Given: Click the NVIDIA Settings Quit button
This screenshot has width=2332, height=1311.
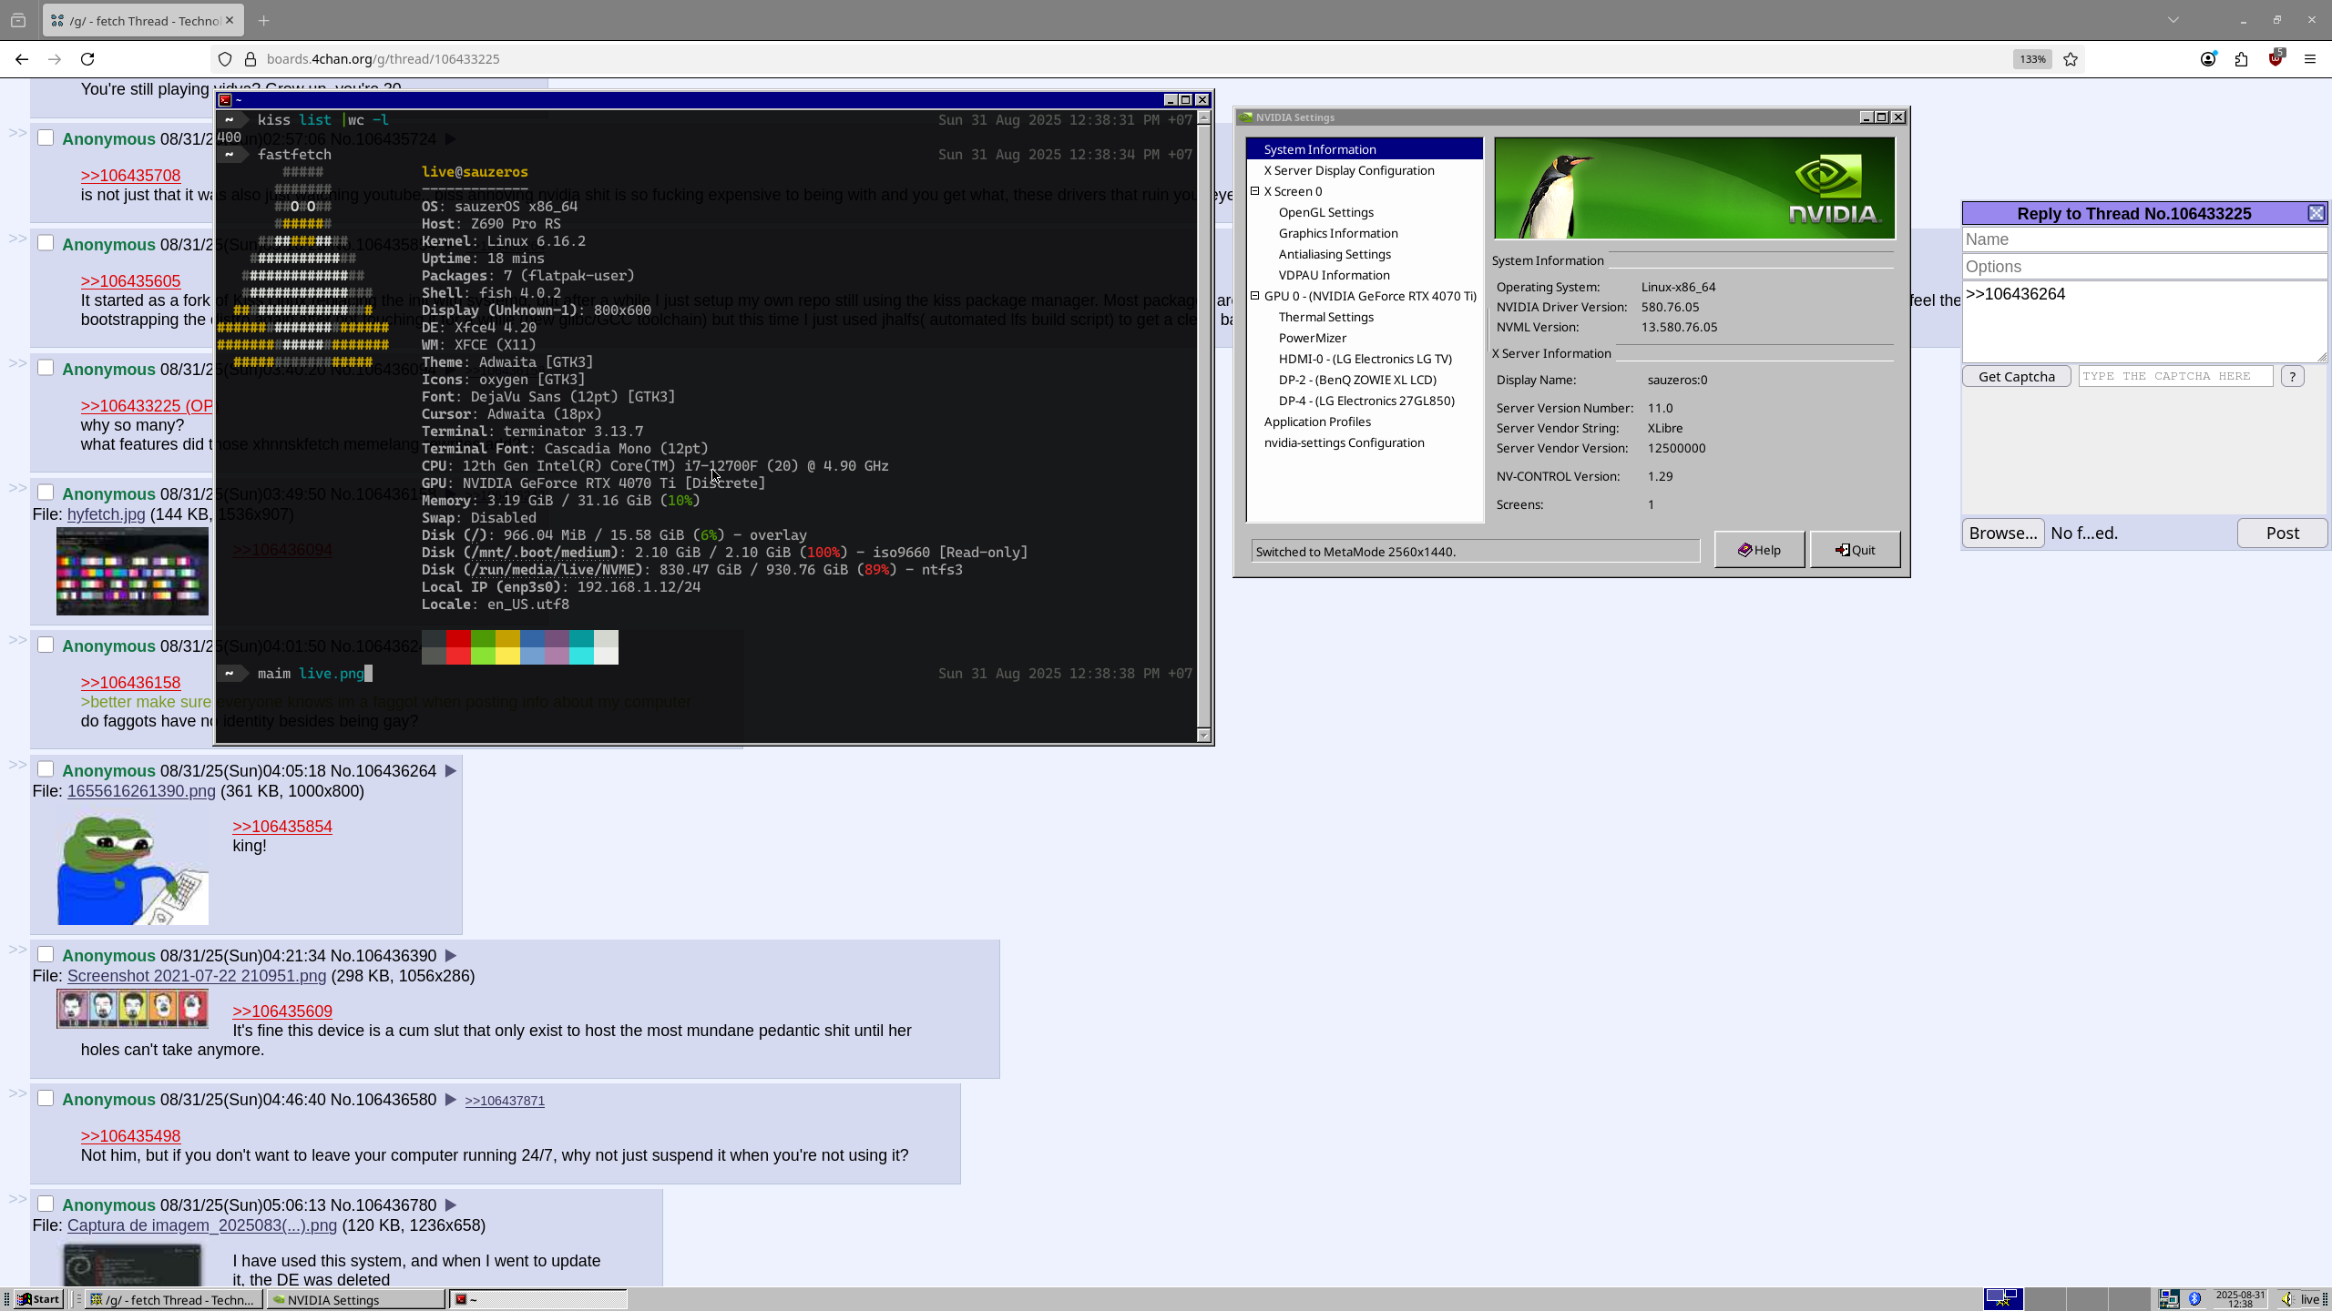Looking at the screenshot, I should [1855, 550].
